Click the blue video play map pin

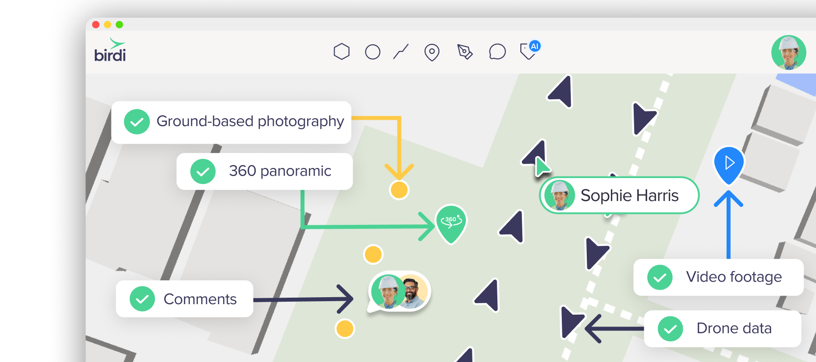pyautogui.click(x=729, y=165)
